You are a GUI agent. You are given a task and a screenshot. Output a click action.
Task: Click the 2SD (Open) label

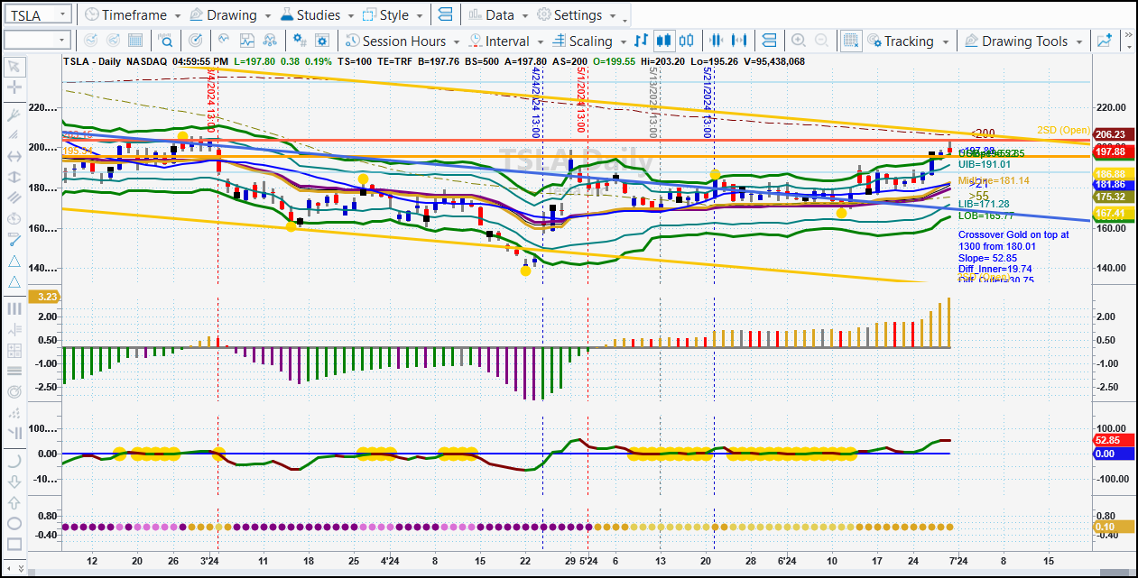click(1063, 130)
